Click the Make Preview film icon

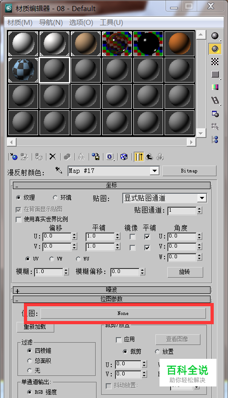click(215, 100)
